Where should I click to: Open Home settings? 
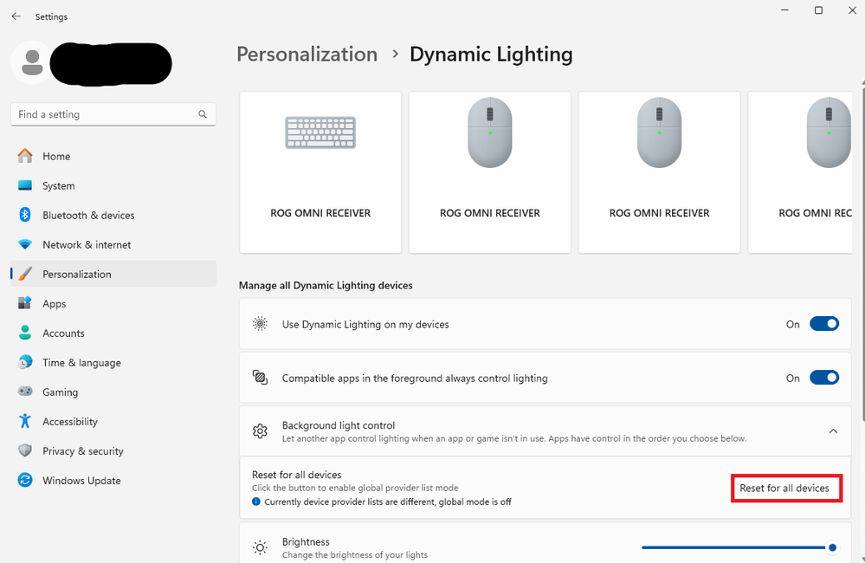click(x=113, y=156)
